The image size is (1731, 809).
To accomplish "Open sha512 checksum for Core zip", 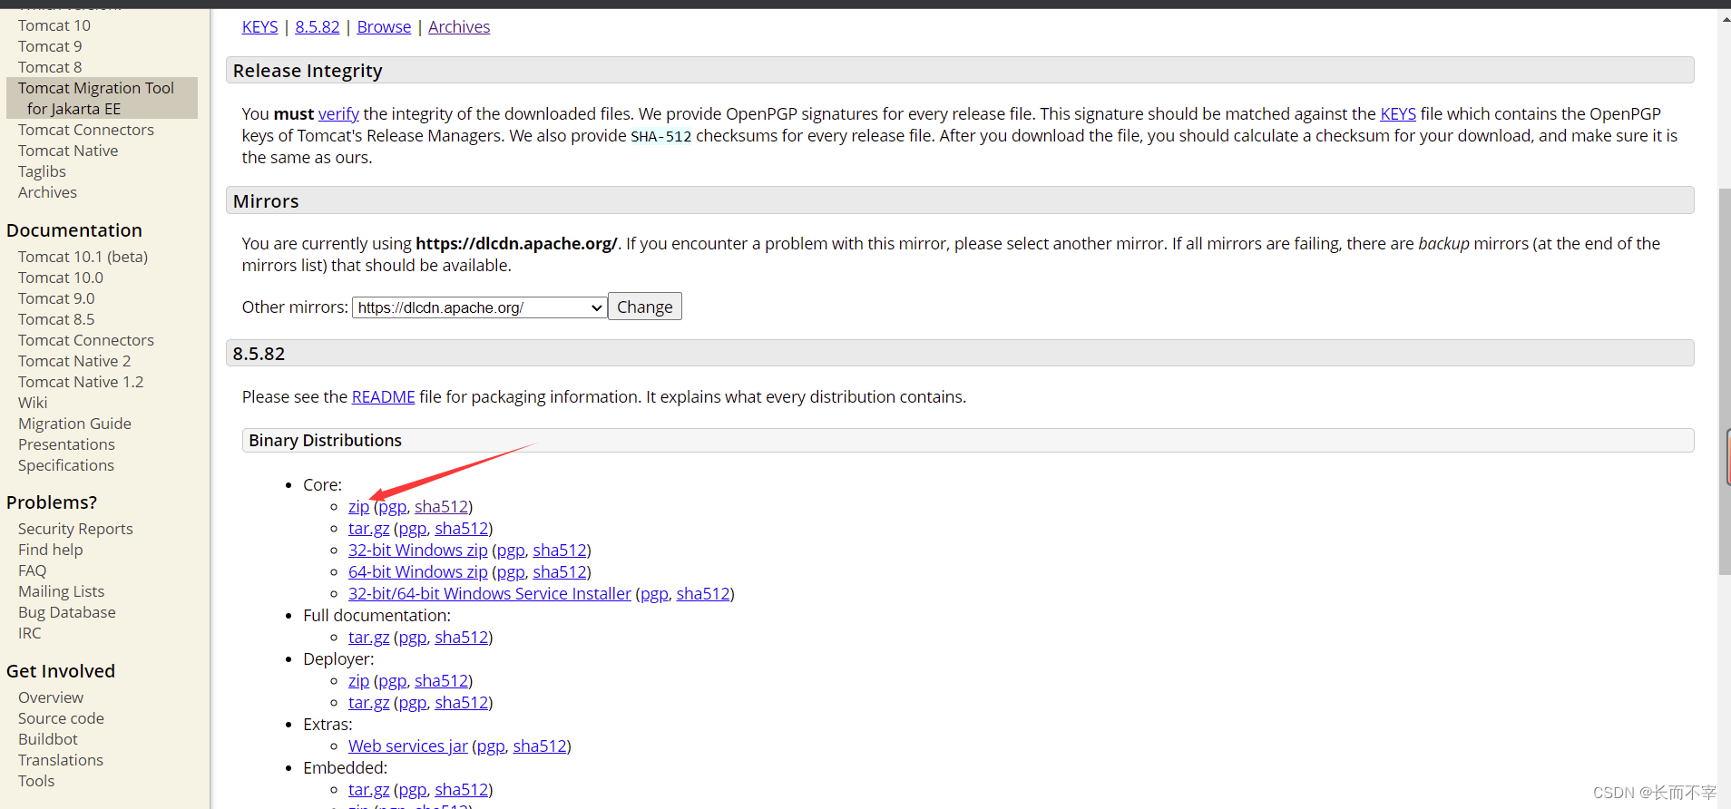I will click(441, 507).
